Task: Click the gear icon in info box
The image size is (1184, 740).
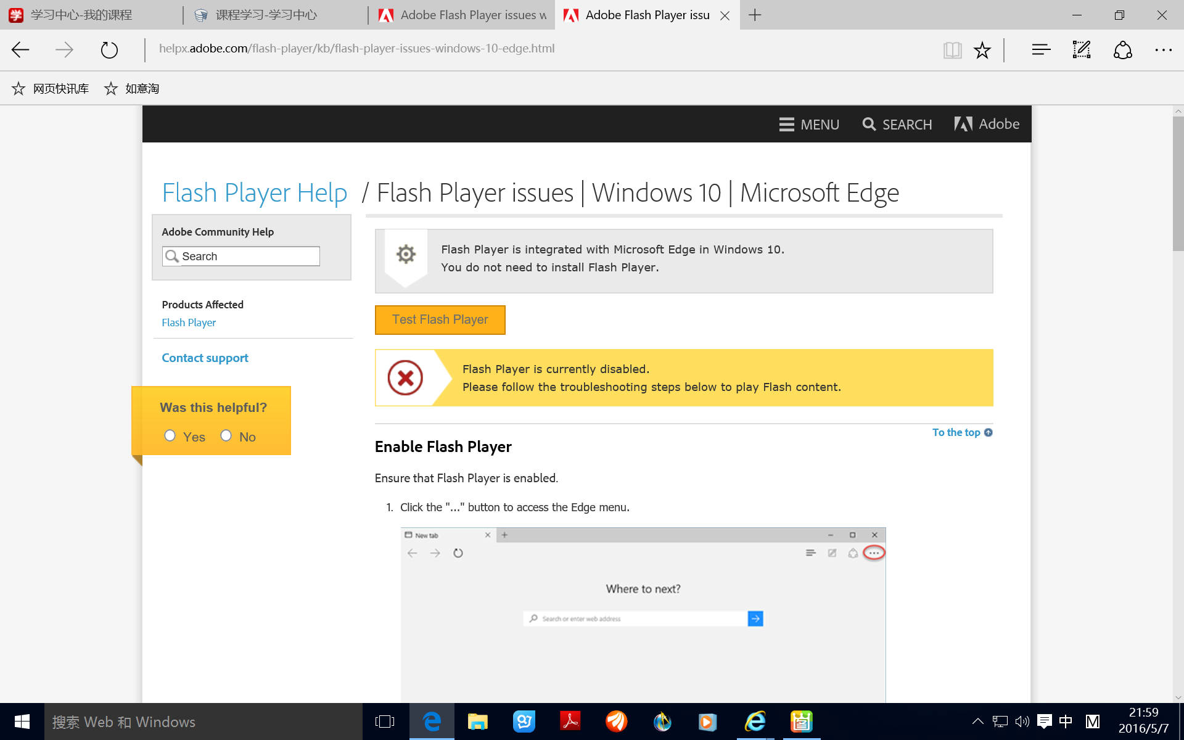Action: pyautogui.click(x=406, y=254)
